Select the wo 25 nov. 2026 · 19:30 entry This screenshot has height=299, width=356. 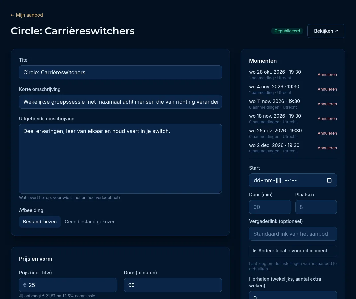tap(275, 131)
